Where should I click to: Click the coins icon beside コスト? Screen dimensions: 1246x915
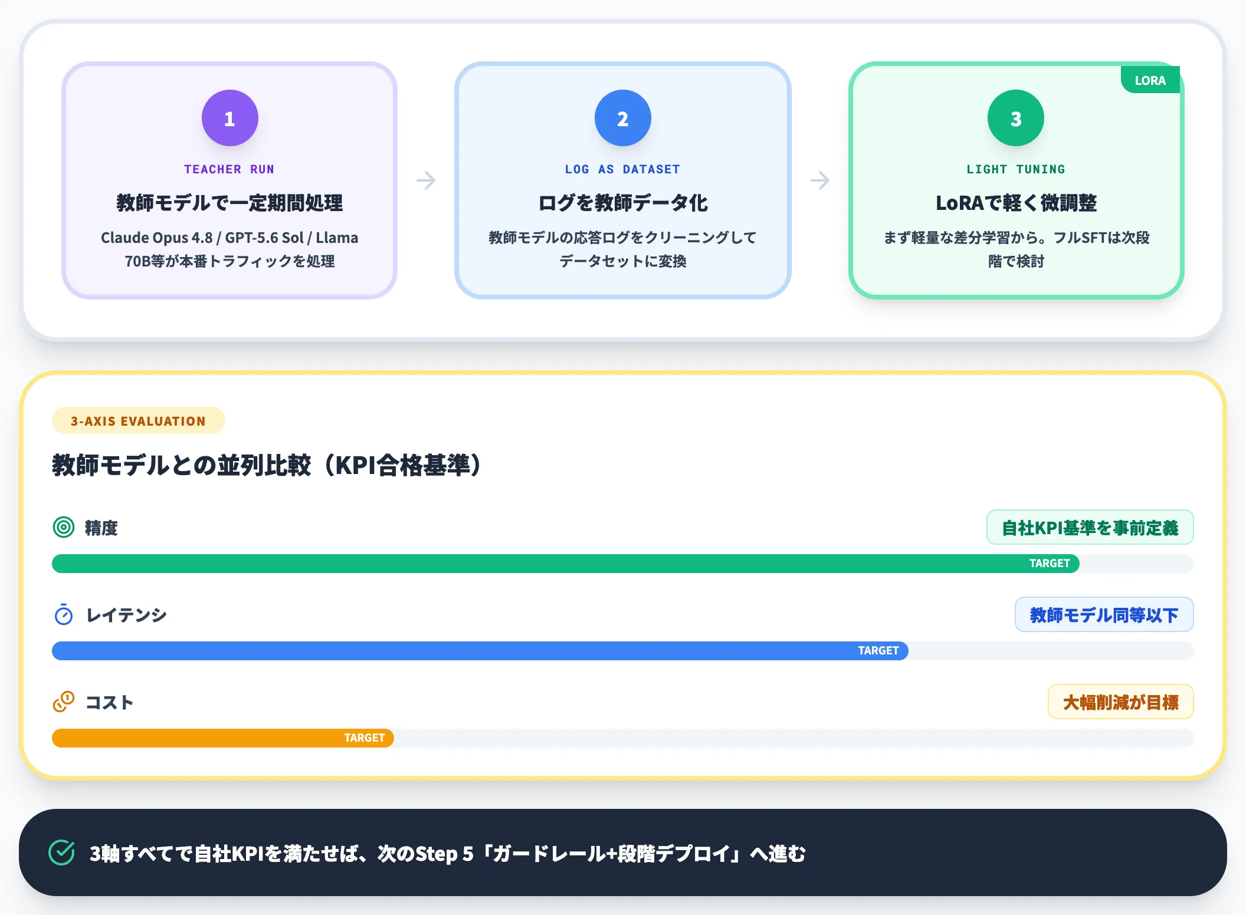pos(64,702)
